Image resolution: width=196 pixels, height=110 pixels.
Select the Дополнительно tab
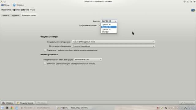(29, 15)
